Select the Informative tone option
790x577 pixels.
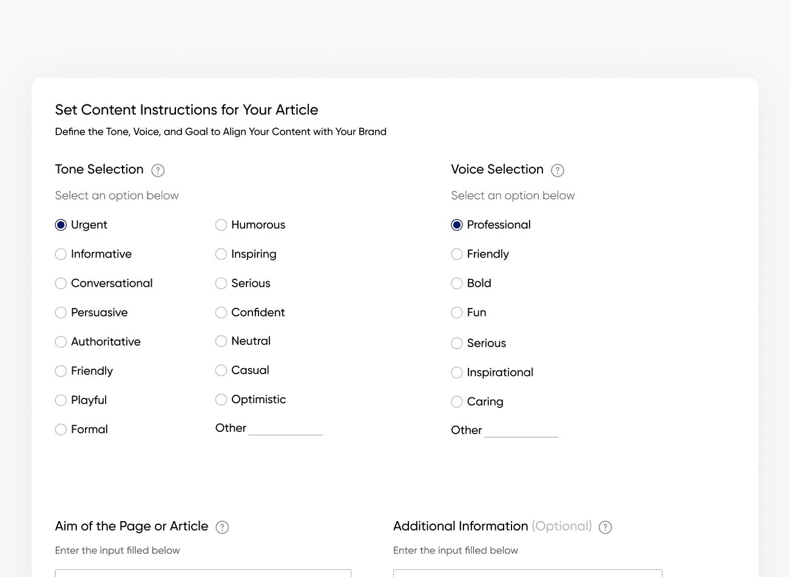click(61, 254)
